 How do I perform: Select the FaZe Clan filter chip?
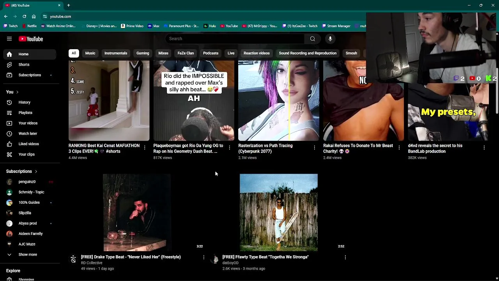(186, 53)
